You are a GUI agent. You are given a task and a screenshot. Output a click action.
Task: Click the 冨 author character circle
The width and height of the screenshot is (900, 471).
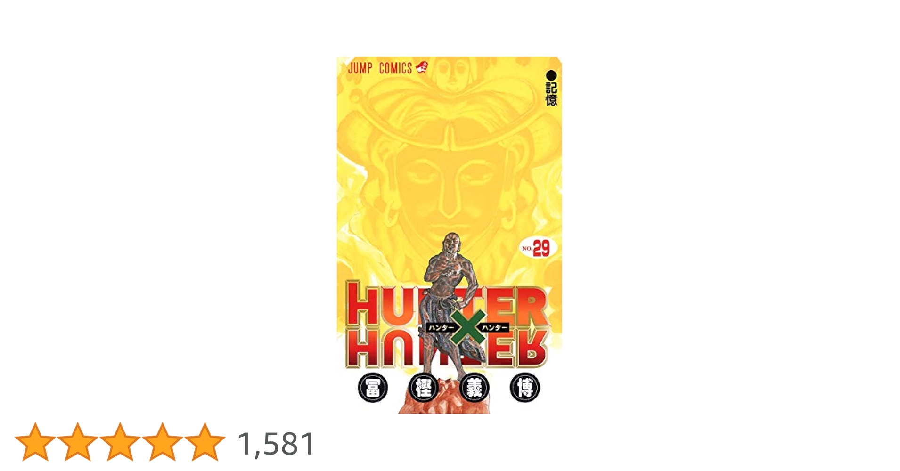[373, 388]
